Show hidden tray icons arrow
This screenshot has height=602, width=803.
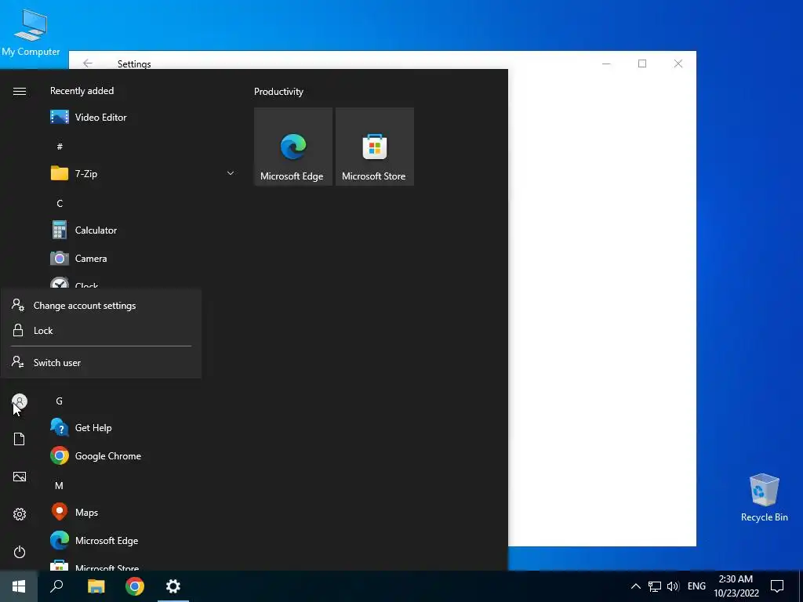coord(635,586)
